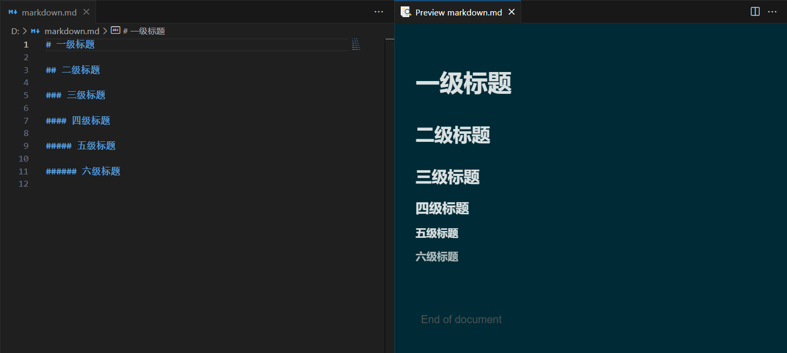Activate the Preview markdown.md tab
This screenshot has width=787, height=353.
point(458,12)
